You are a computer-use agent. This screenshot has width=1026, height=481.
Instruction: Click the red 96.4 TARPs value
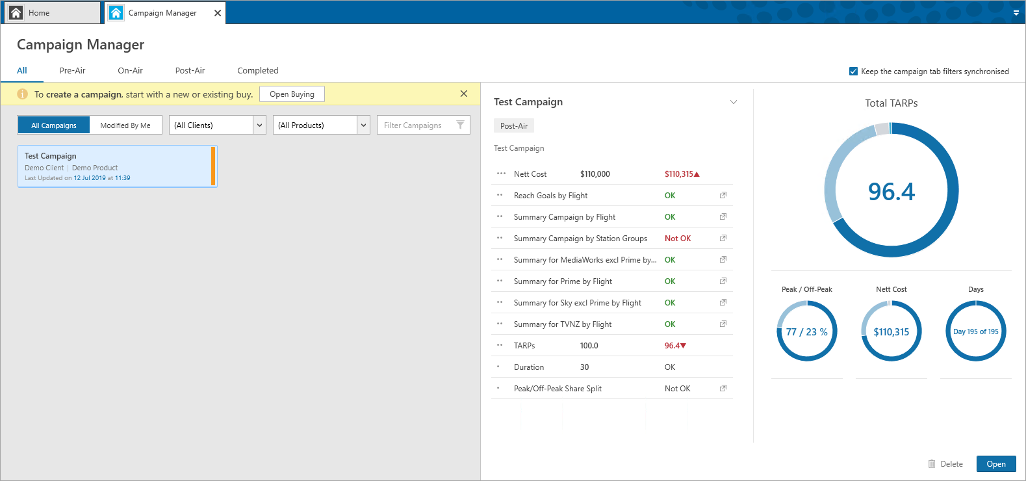point(675,346)
